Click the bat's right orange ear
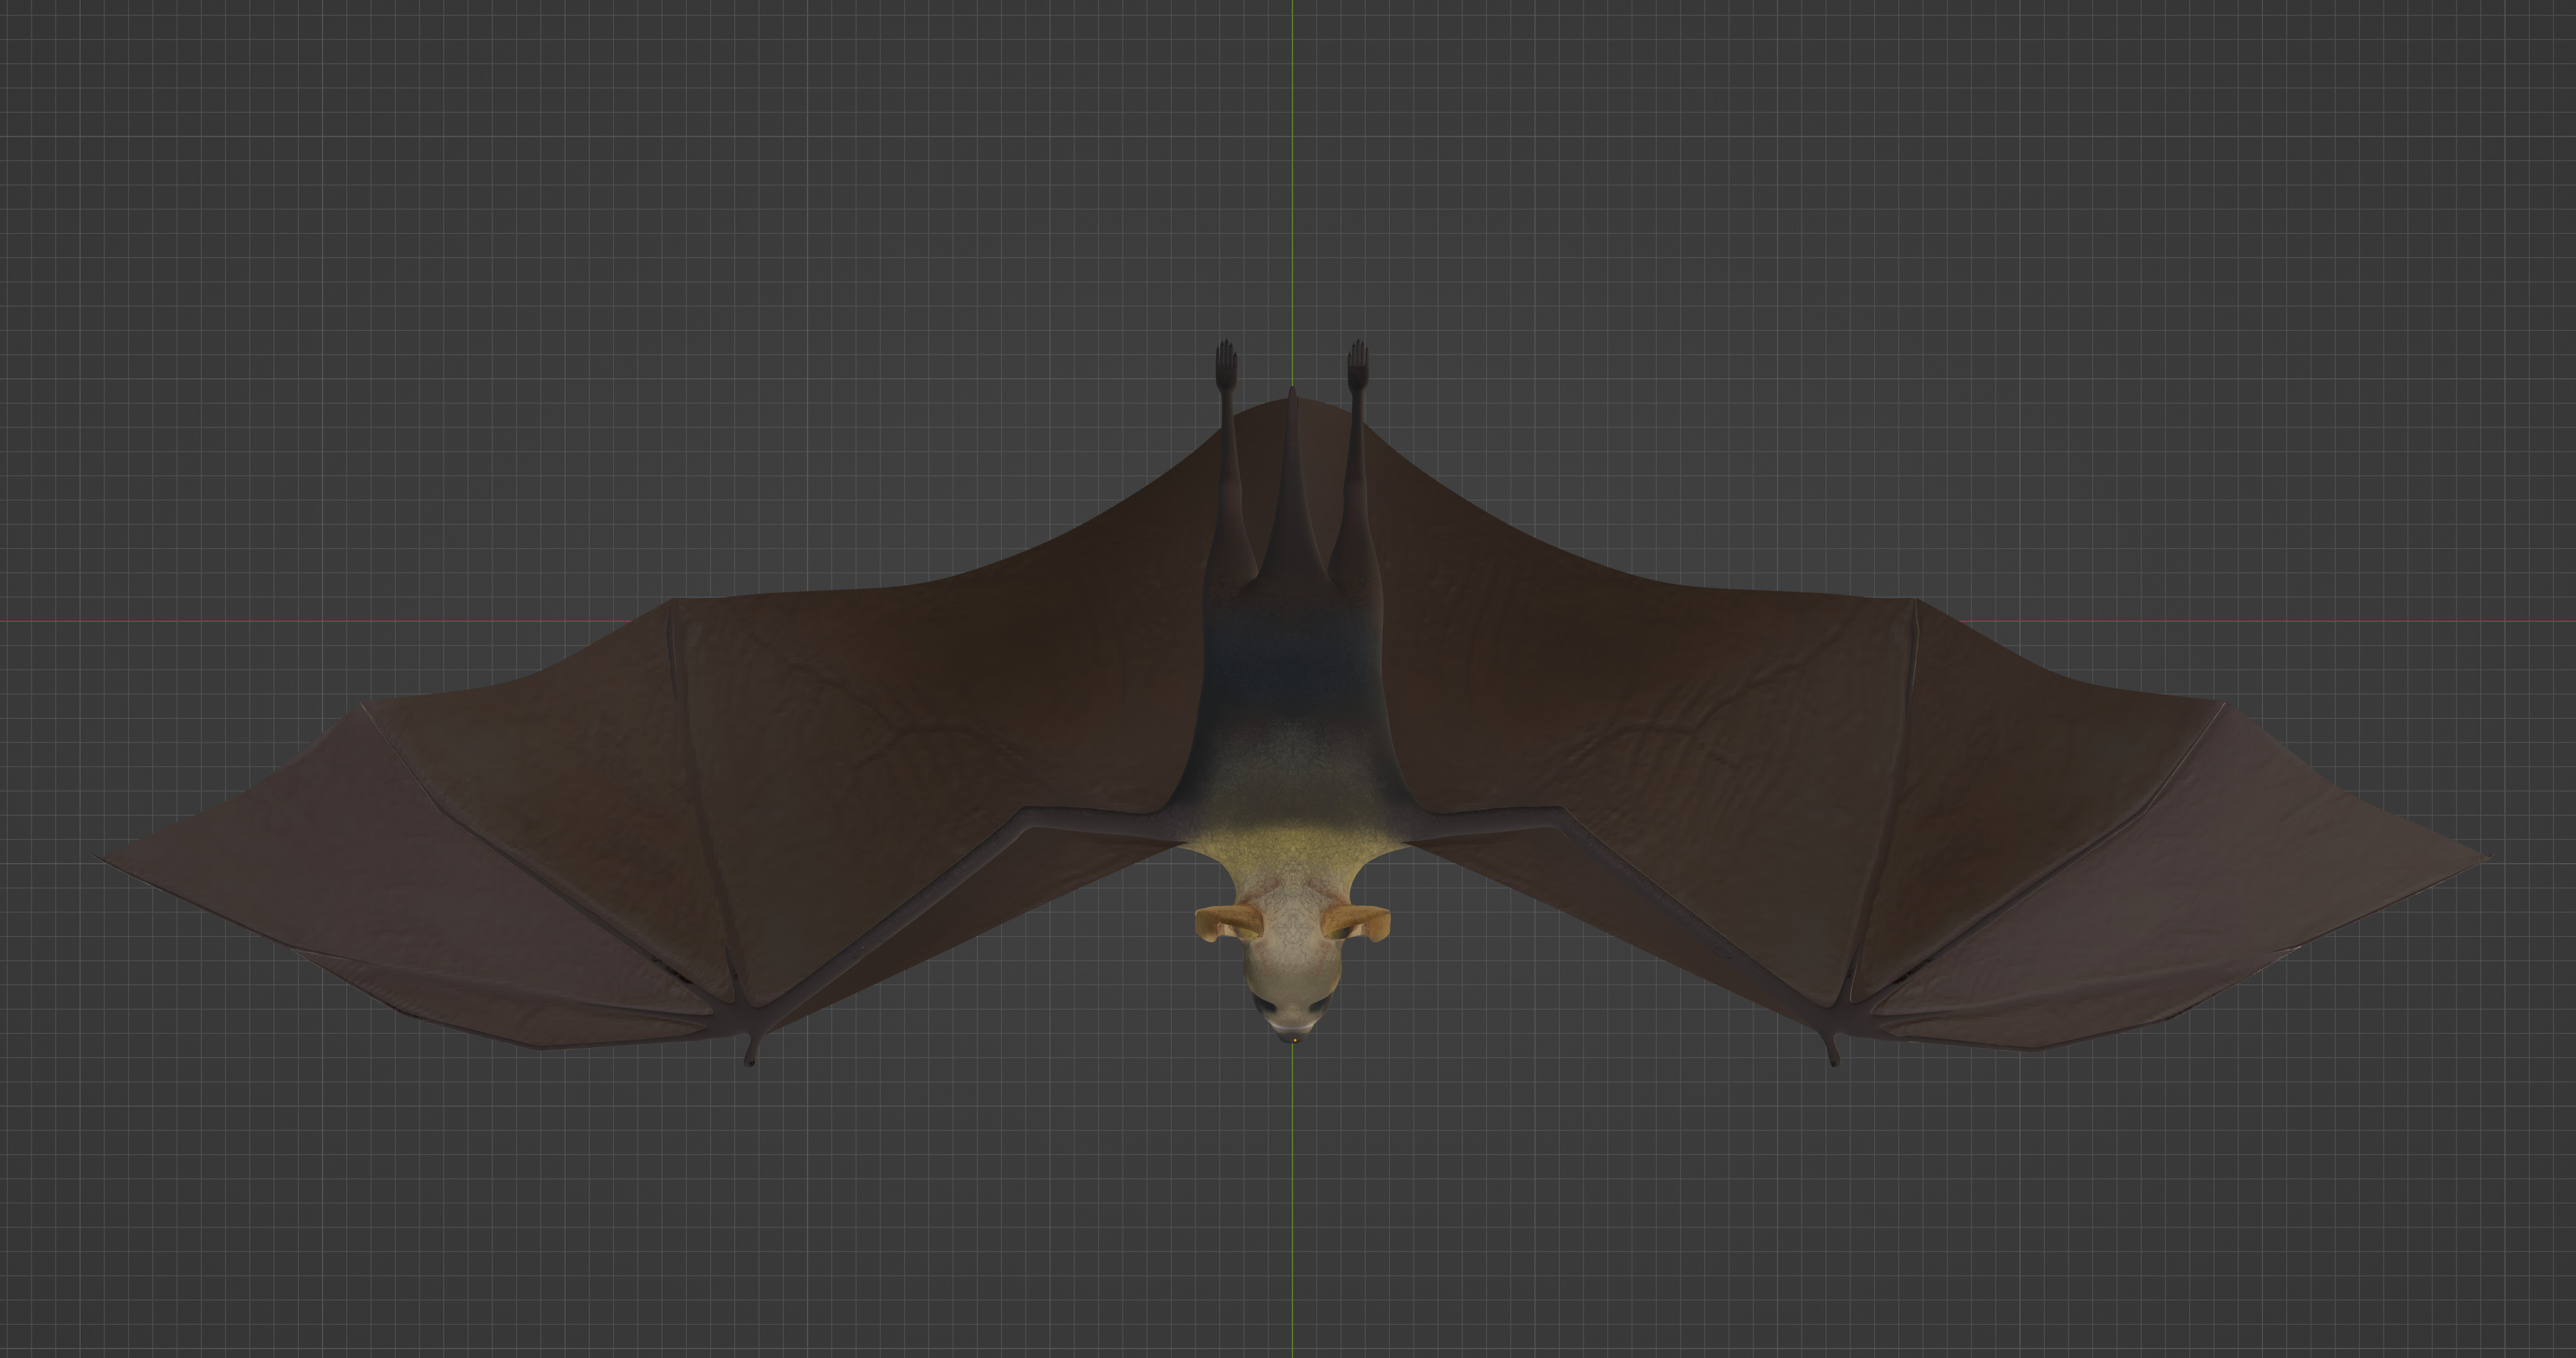The image size is (2576, 1358). pyautogui.click(x=1357, y=922)
